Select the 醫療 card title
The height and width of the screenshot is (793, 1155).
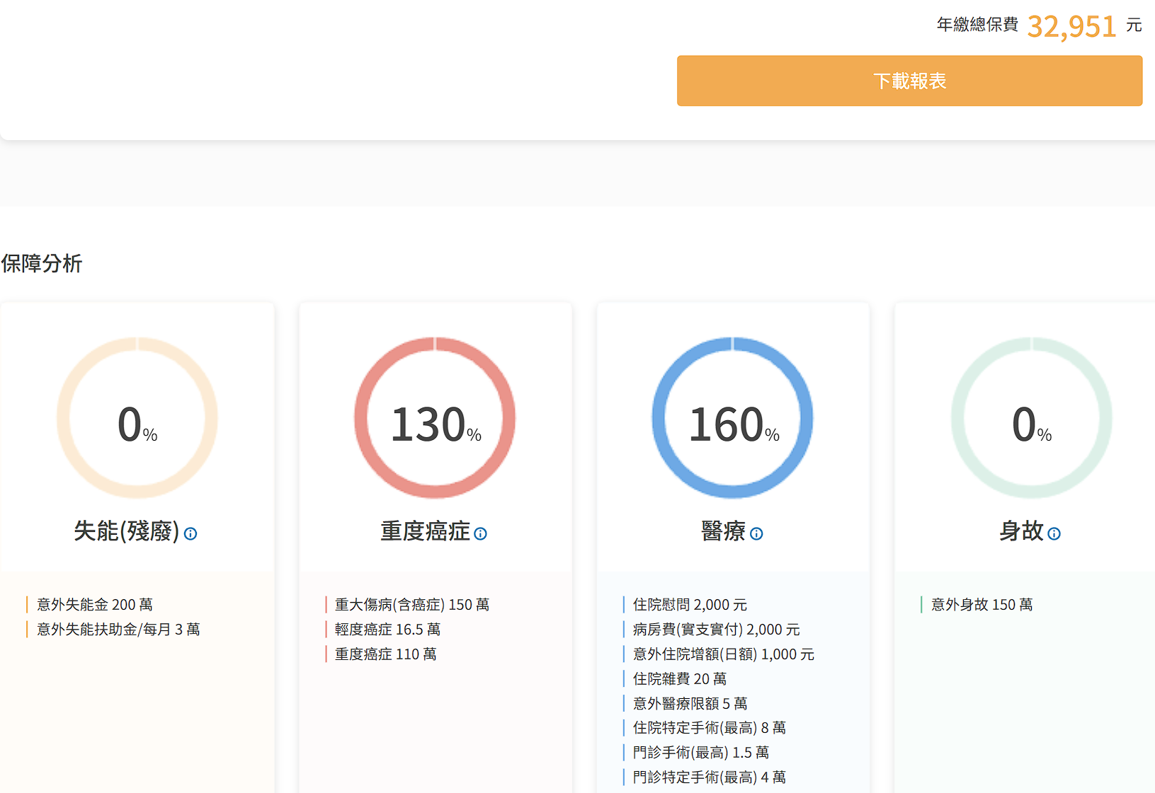click(x=723, y=531)
